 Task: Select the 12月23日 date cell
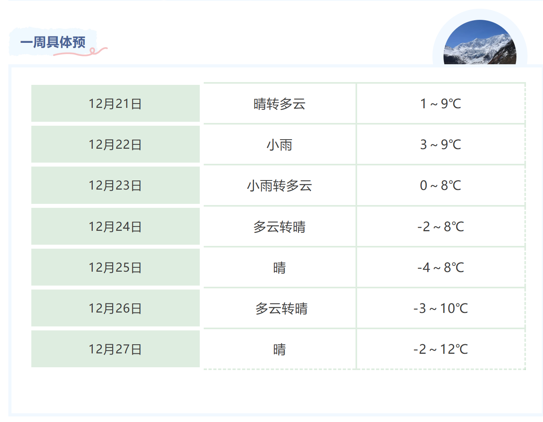point(115,185)
